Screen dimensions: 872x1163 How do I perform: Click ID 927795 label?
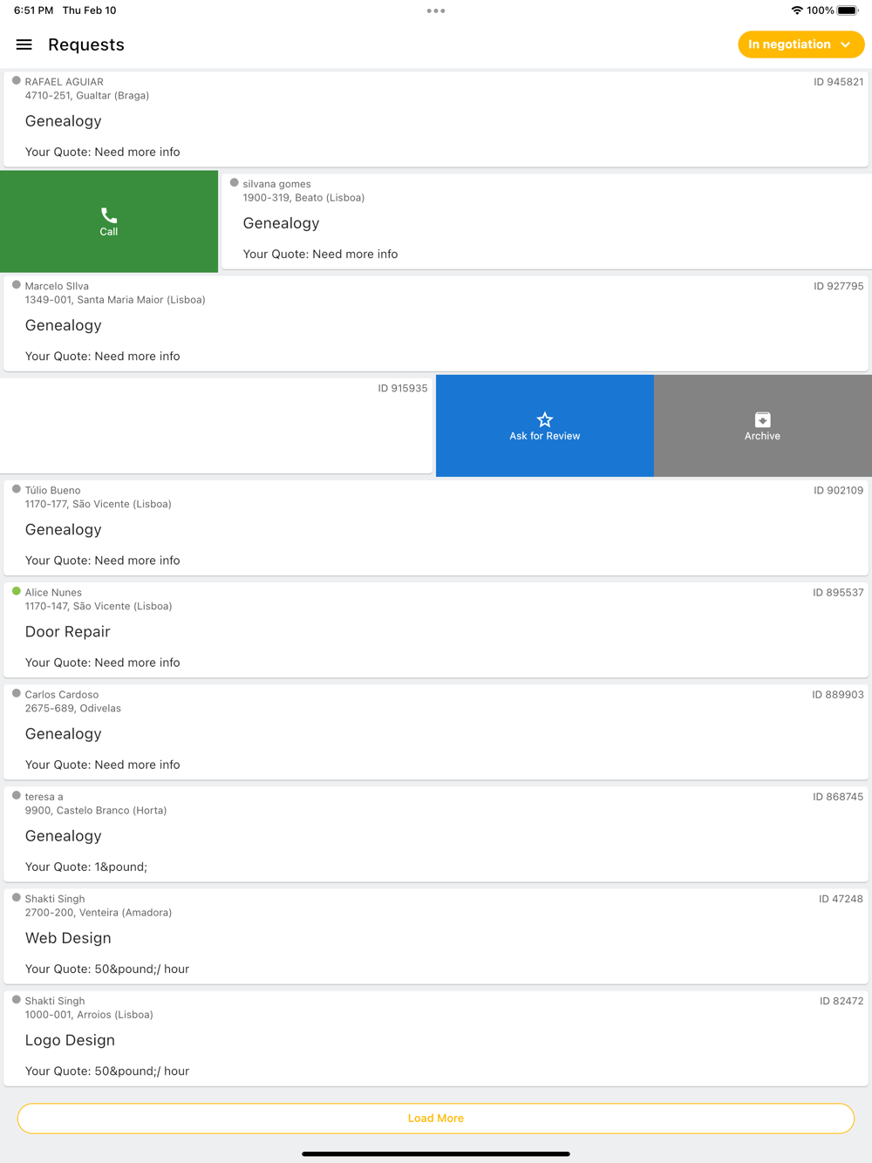[838, 286]
